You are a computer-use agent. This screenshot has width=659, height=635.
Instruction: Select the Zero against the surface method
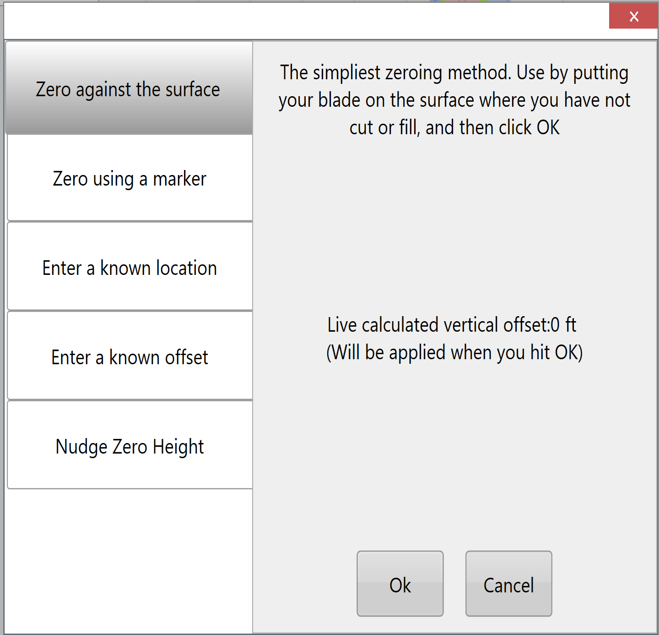(x=129, y=88)
